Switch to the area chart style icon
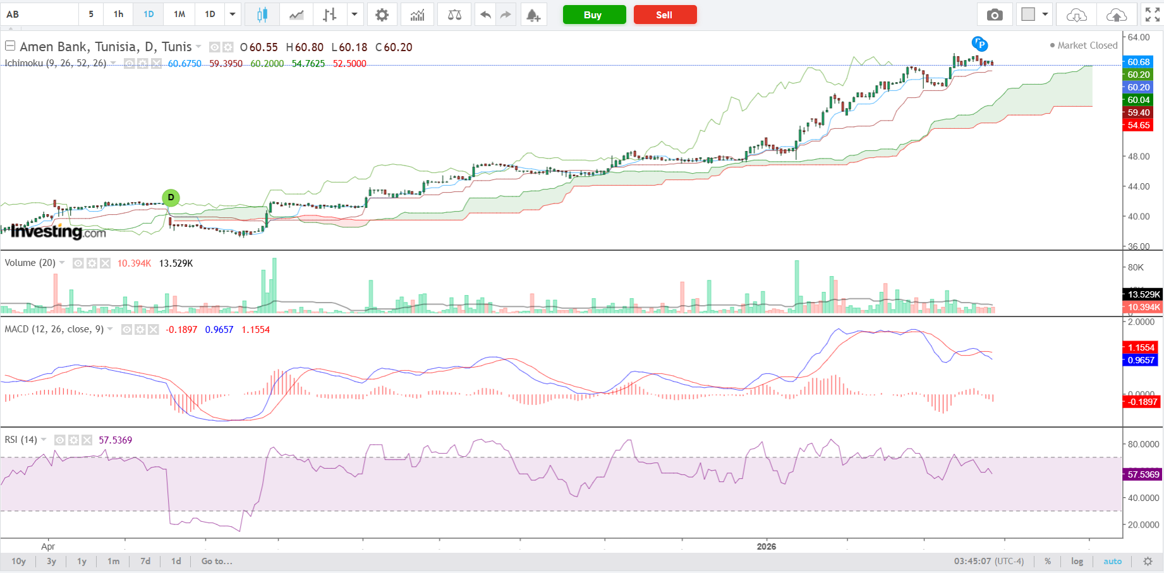The height and width of the screenshot is (573, 1164). tap(296, 15)
